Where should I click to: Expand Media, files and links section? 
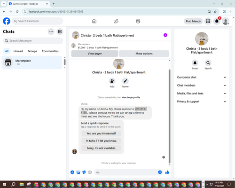click(202, 94)
